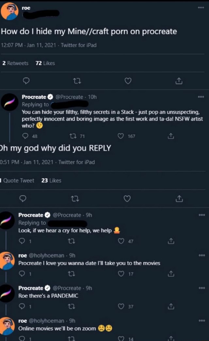Retweet the top tweet from roe
This screenshot has height=341, width=209.
(77, 81)
